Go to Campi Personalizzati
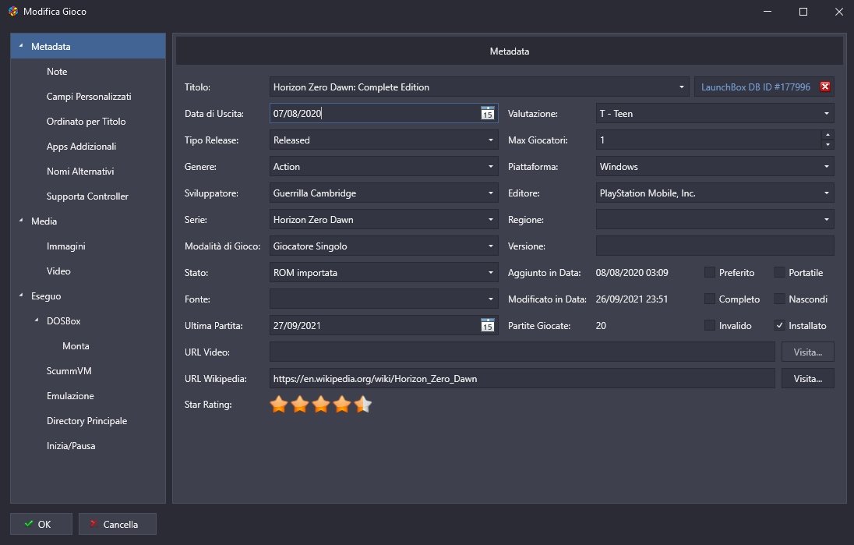The width and height of the screenshot is (854, 545). coord(89,97)
